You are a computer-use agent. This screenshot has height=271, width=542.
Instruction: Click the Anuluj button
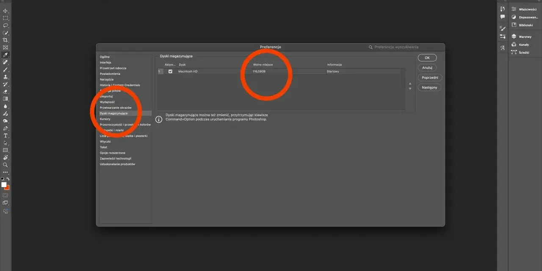(x=427, y=68)
